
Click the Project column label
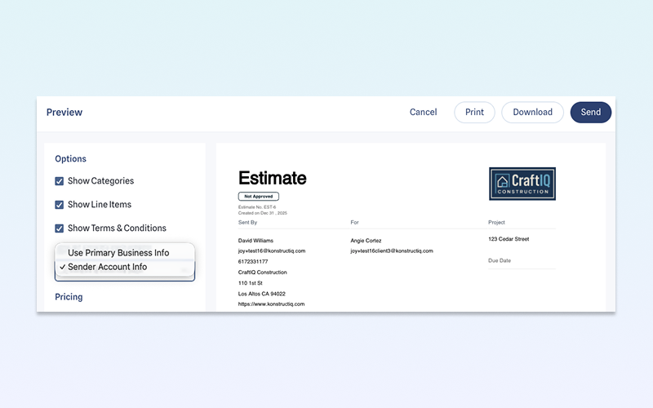pos(496,222)
